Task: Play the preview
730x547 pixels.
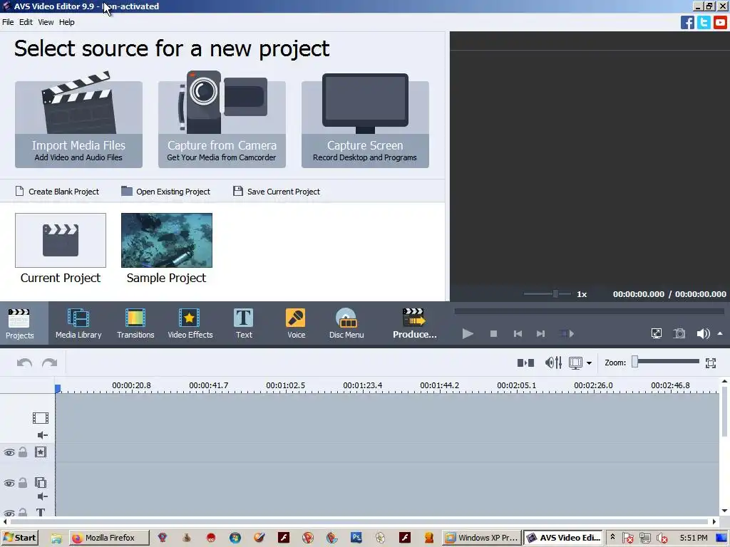Action: pyautogui.click(x=468, y=333)
